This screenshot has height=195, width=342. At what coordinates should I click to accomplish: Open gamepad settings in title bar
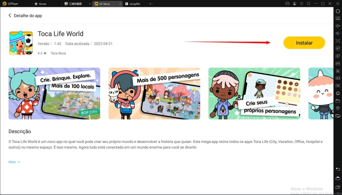(287, 4)
